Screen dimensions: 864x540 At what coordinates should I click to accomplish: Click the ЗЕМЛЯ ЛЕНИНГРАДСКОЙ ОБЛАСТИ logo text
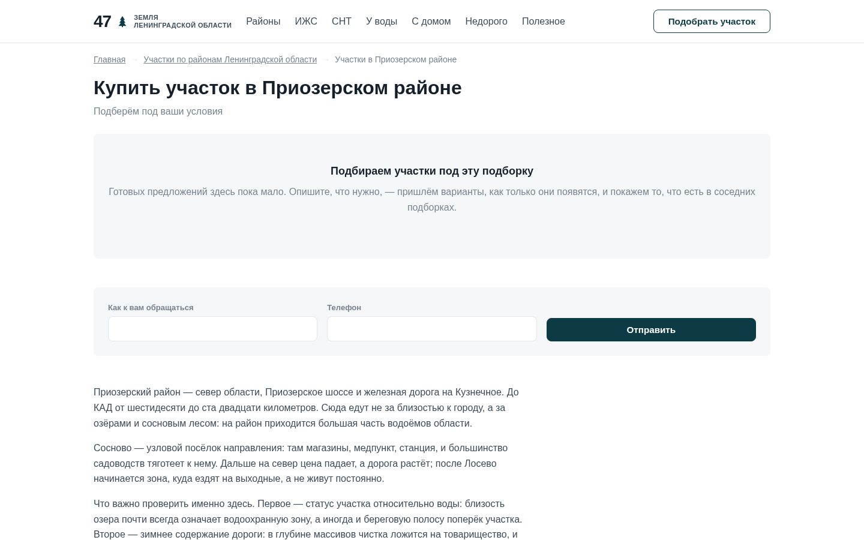coord(182,22)
